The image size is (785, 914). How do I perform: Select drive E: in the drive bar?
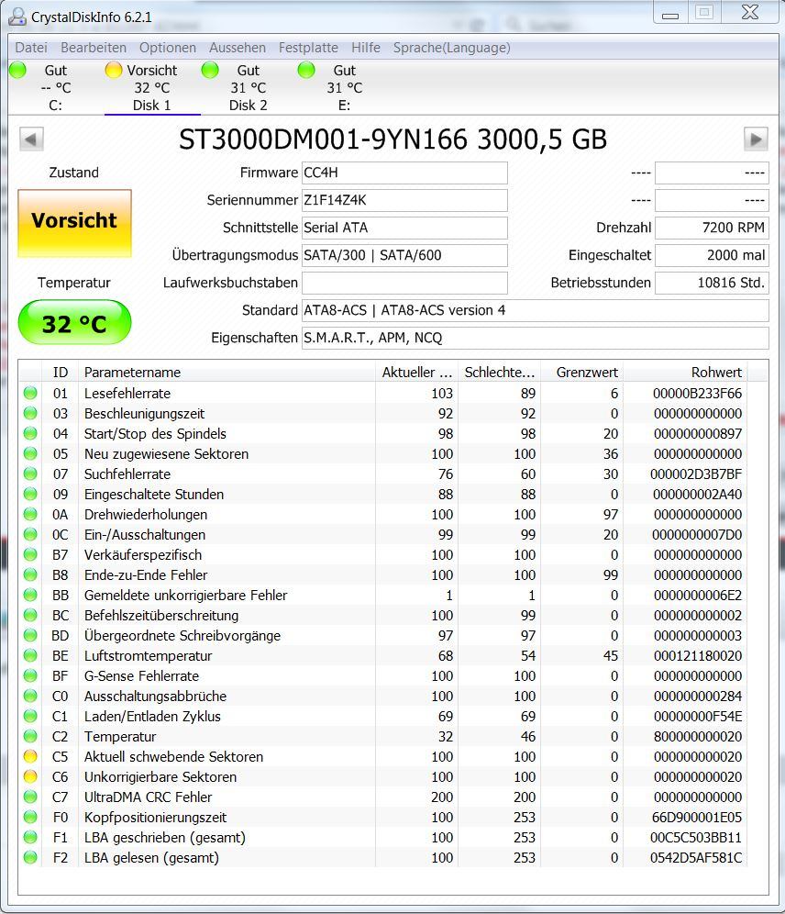point(344,87)
